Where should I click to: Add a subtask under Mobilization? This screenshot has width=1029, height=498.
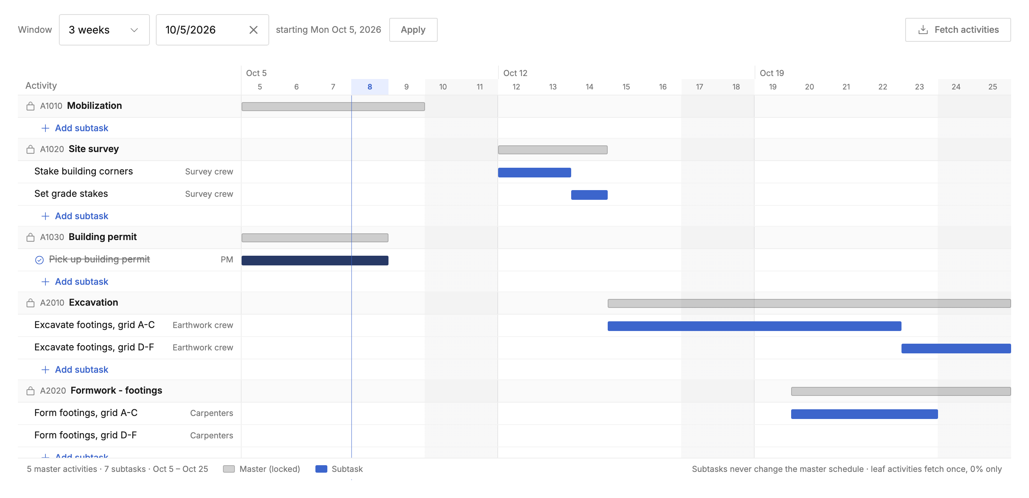tap(75, 128)
